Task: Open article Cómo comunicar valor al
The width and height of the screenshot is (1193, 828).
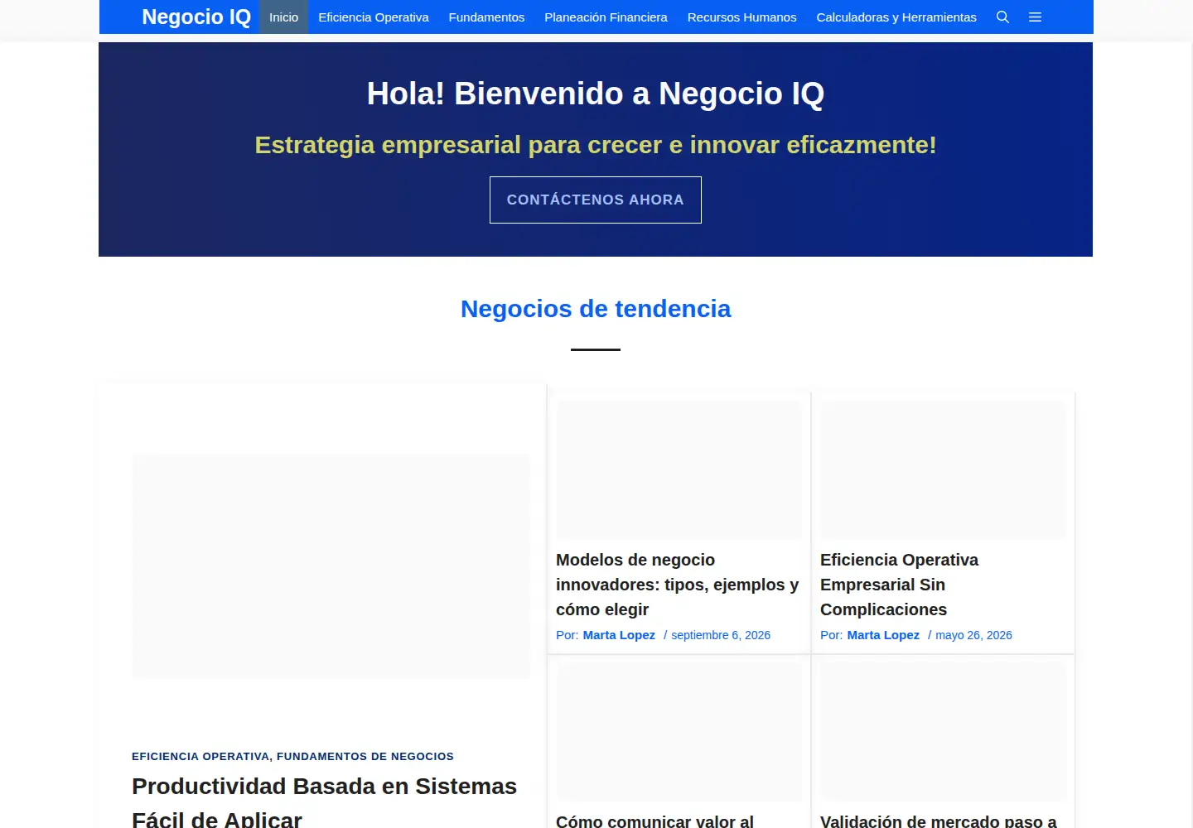Action: (x=654, y=821)
